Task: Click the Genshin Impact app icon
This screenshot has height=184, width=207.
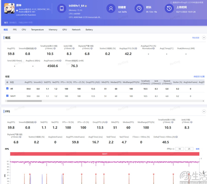Action: (9, 8)
